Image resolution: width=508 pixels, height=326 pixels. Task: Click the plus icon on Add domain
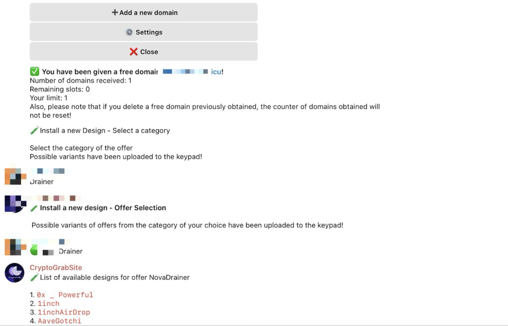coord(115,13)
